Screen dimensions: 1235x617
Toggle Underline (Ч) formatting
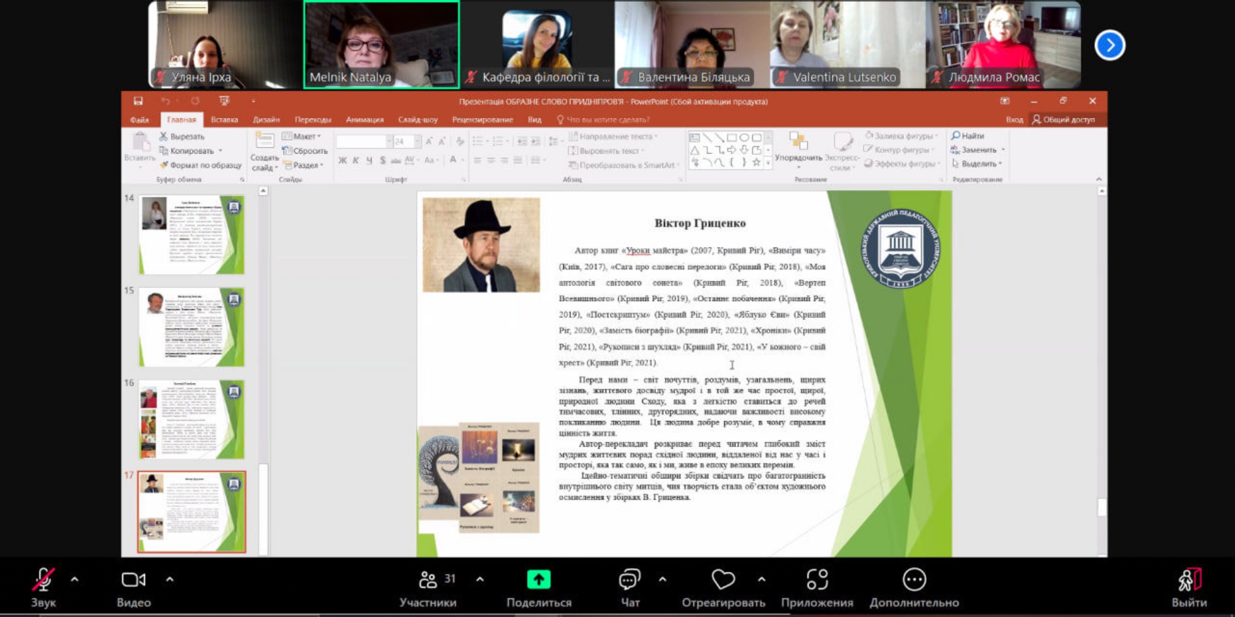(x=369, y=160)
